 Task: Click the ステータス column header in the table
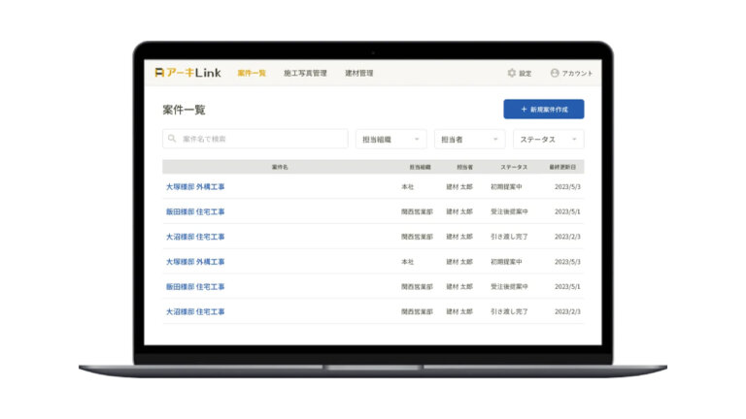507,167
